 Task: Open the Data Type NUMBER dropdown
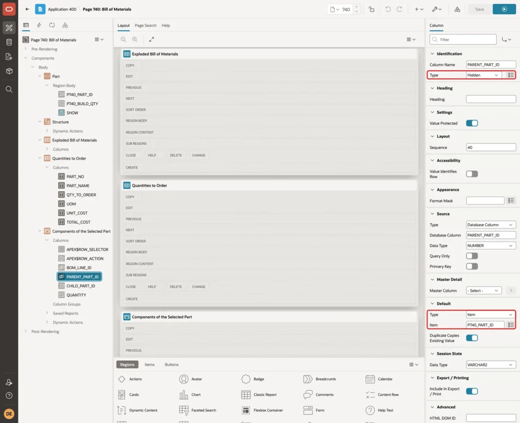point(491,246)
